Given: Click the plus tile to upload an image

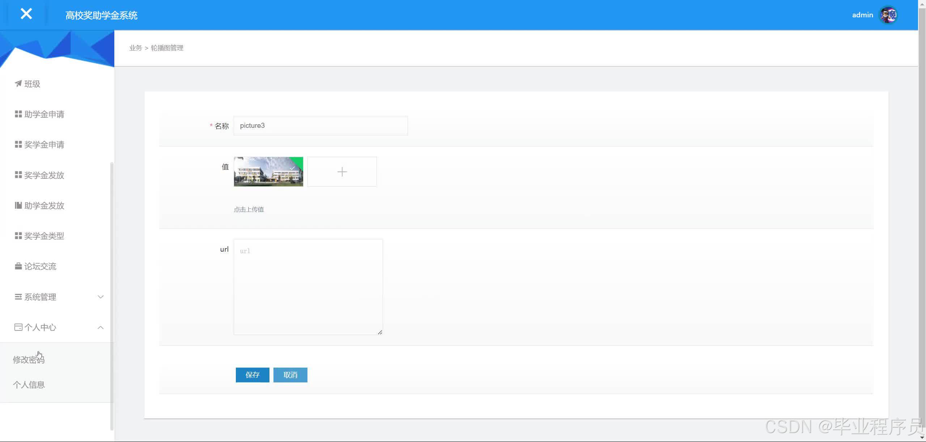Looking at the screenshot, I should tap(342, 172).
